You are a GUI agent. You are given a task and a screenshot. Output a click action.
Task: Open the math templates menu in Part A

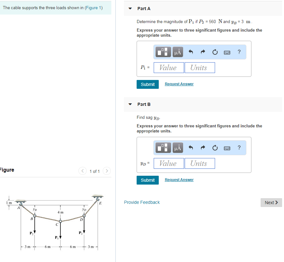pos(163,52)
